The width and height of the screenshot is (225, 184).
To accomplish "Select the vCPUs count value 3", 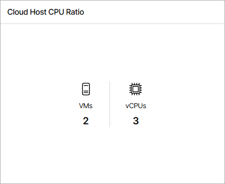I will 136,121.
